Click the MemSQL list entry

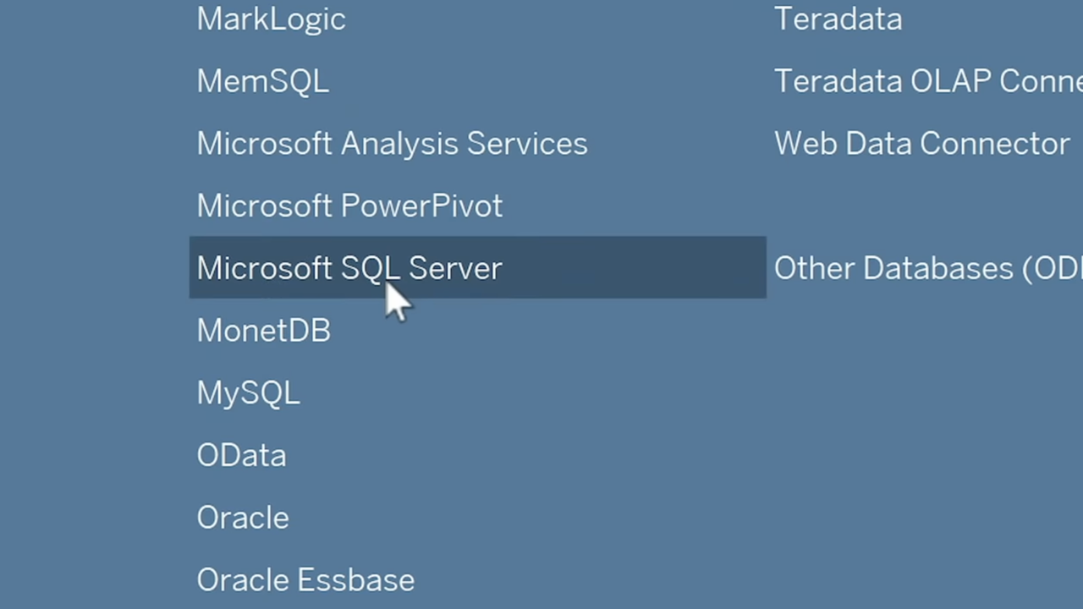point(262,81)
